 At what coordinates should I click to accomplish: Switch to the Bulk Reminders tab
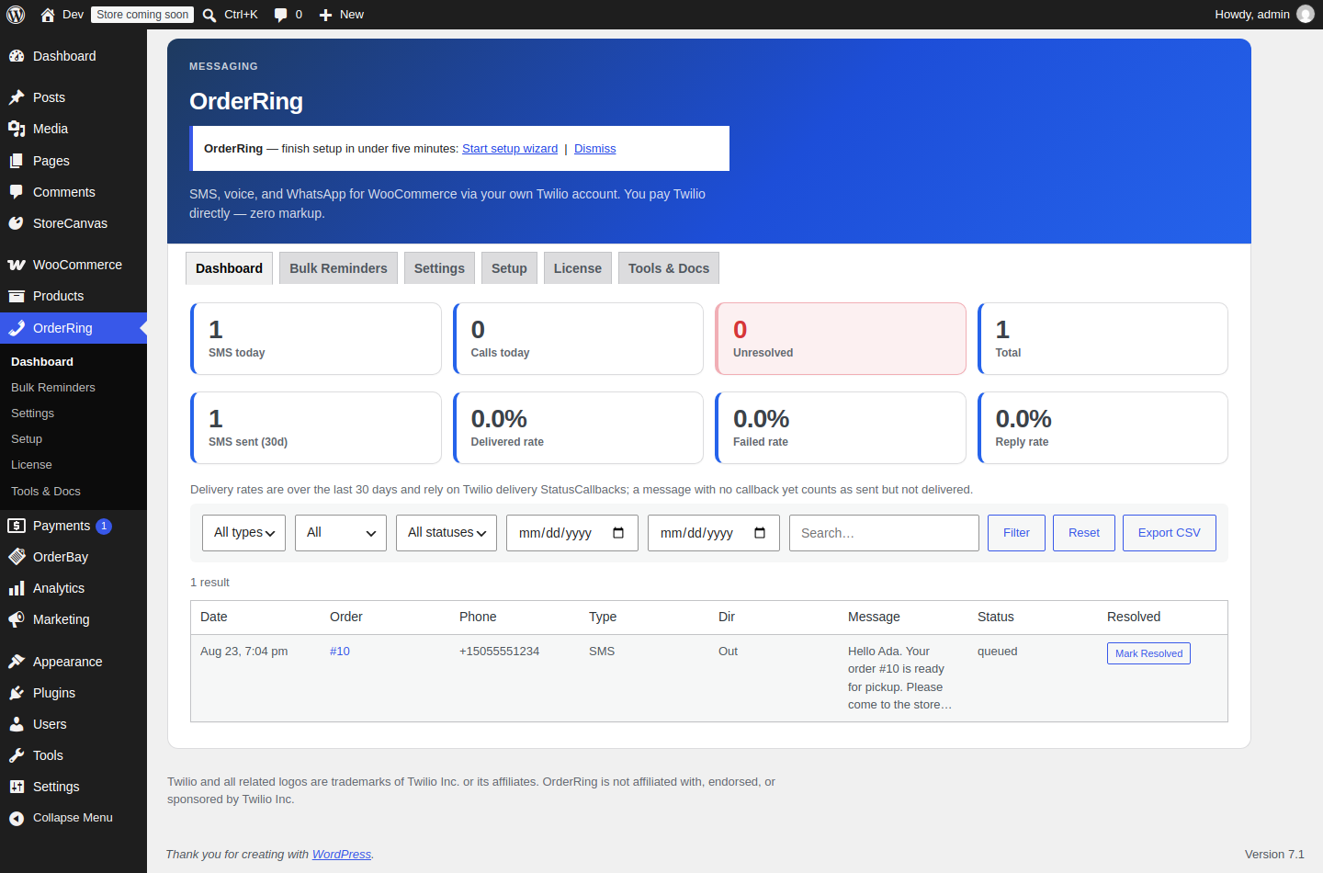click(x=338, y=268)
